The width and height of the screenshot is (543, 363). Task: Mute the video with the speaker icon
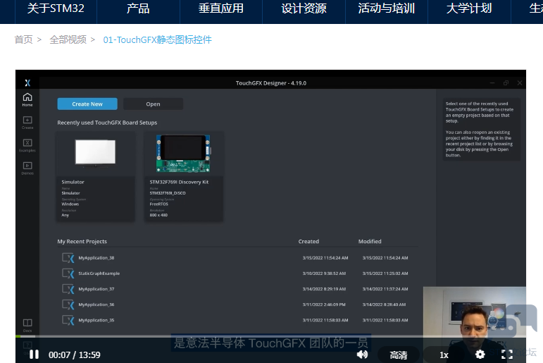pos(362,355)
